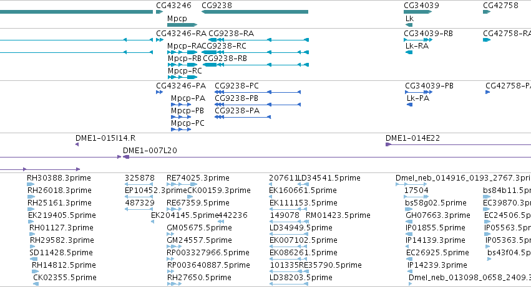Screen dimensions: 531x287
Task: Select the CG43246 gene arrow glyph
Action: pyautogui.click(x=159, y=12)
